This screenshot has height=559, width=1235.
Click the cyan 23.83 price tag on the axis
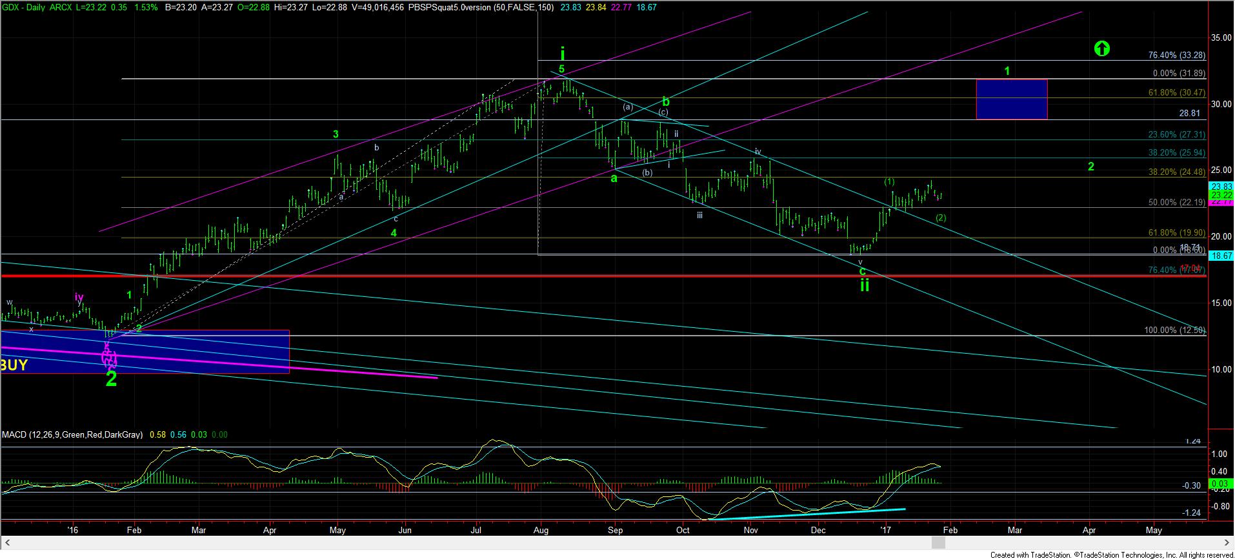1221,187
